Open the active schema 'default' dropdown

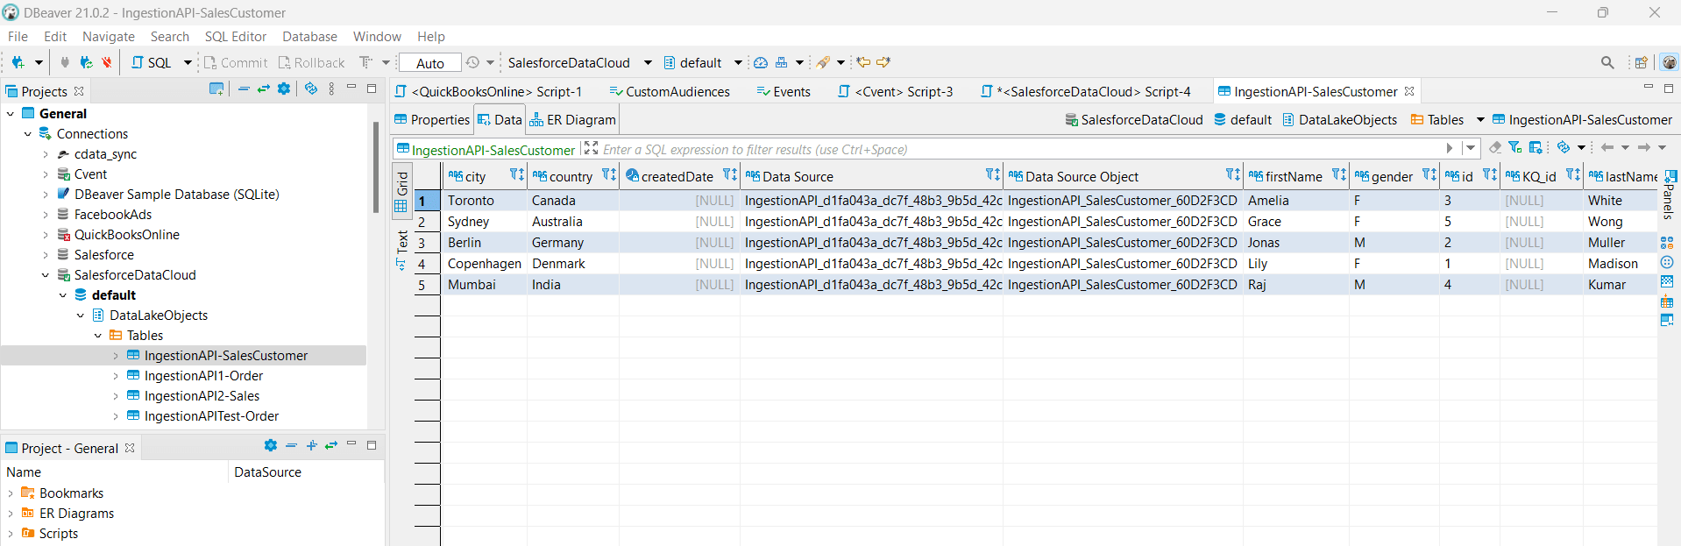point(737,62)
